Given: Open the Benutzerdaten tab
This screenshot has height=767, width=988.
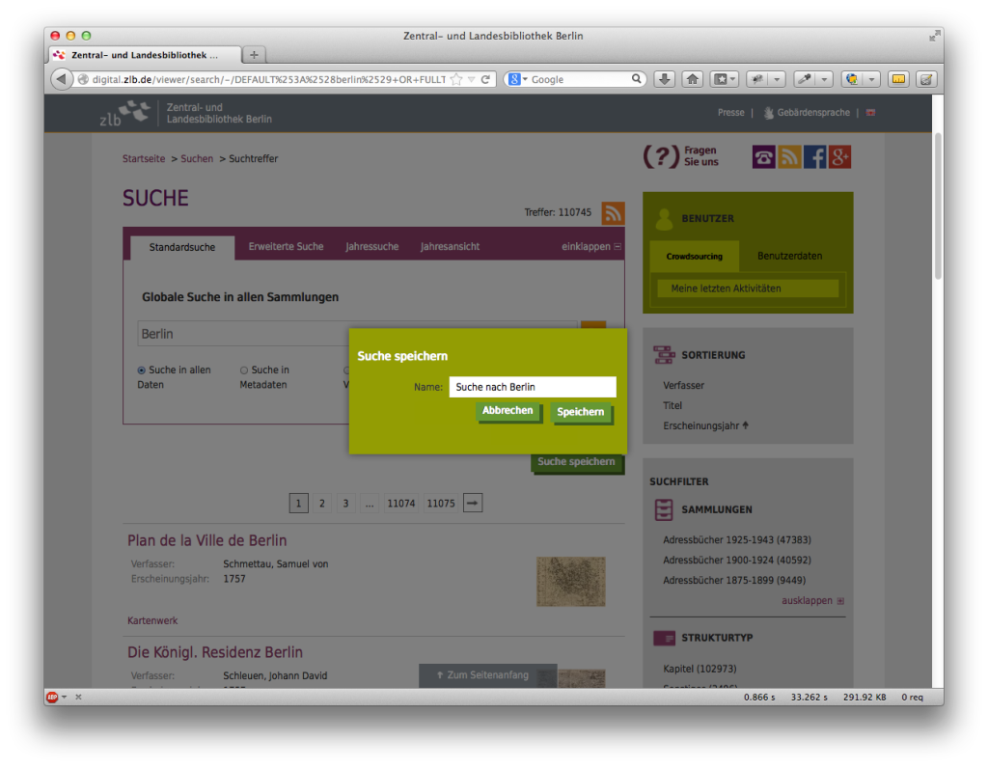Looking at the screenshot, I should coord(789,256).
